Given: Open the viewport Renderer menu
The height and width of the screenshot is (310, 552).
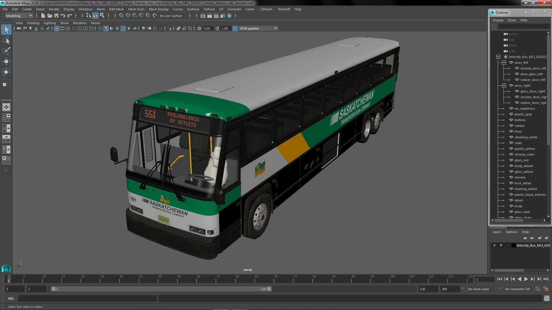Looking at the screenshot, I should point(80,23).
